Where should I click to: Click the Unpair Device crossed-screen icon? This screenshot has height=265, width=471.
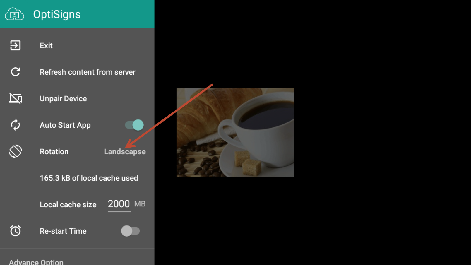(15, 98)
